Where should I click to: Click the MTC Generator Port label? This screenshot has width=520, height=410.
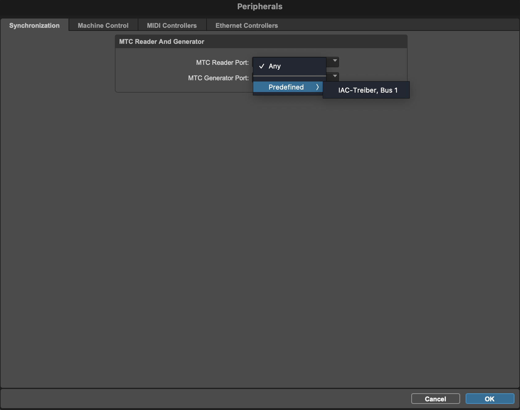click(x=218, y=78)
